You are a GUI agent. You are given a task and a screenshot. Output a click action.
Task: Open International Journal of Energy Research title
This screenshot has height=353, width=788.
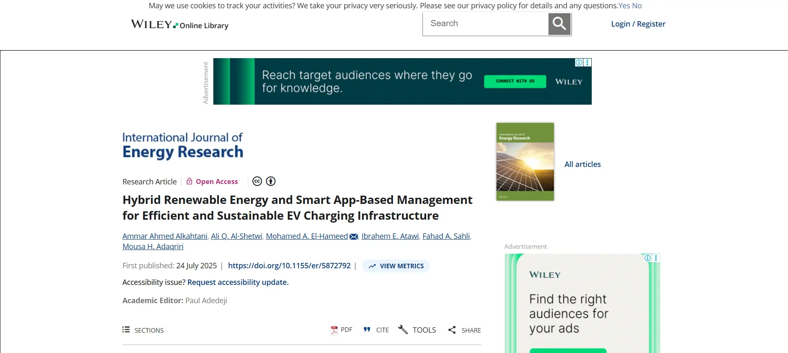183,146
